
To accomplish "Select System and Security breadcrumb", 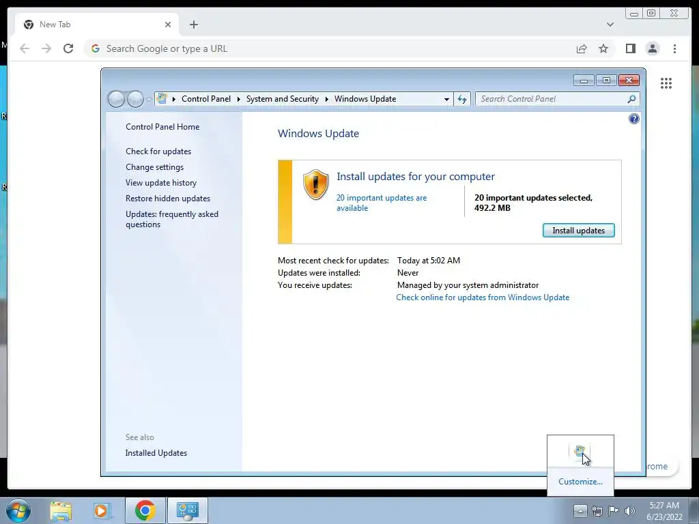I will click(282, 99).
